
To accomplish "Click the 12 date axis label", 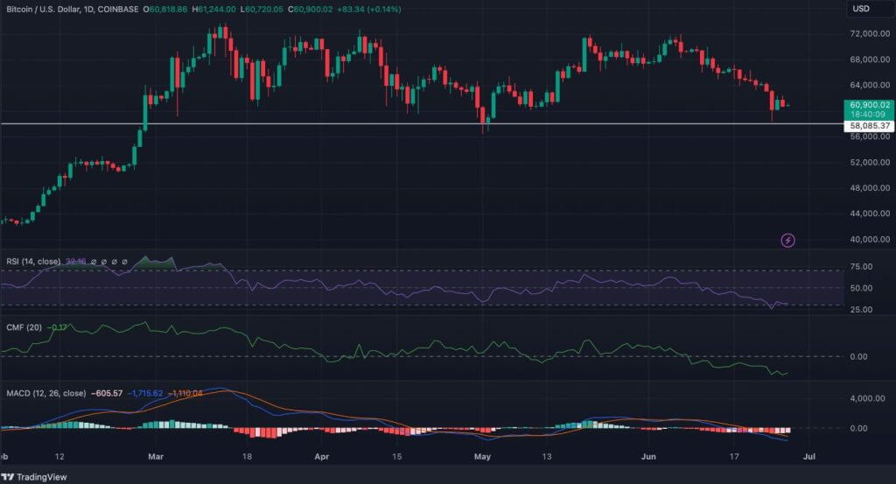I will (59, 457).
